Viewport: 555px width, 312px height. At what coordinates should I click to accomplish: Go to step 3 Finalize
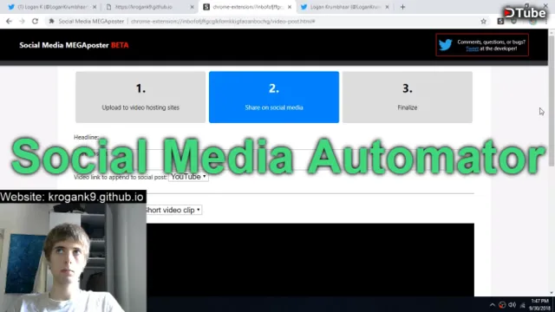coord(408,97)
